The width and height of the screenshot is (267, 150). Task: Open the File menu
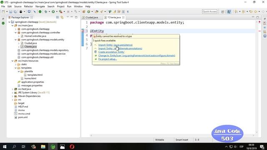coord(3,7)
